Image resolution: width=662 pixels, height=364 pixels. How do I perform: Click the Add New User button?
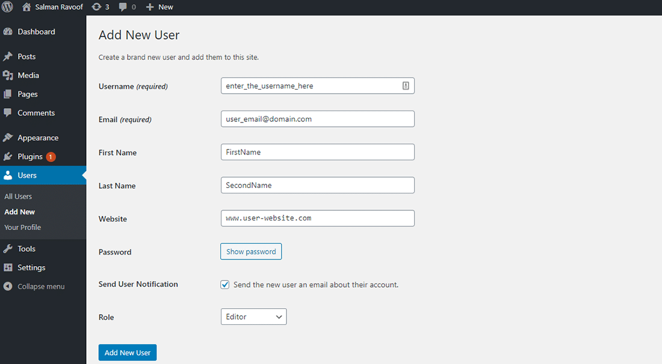coord(127,352)
